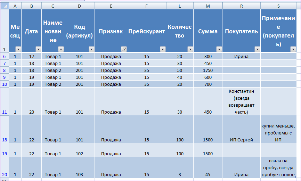Select column B header
301x181 pixels.
coord(32,6)
